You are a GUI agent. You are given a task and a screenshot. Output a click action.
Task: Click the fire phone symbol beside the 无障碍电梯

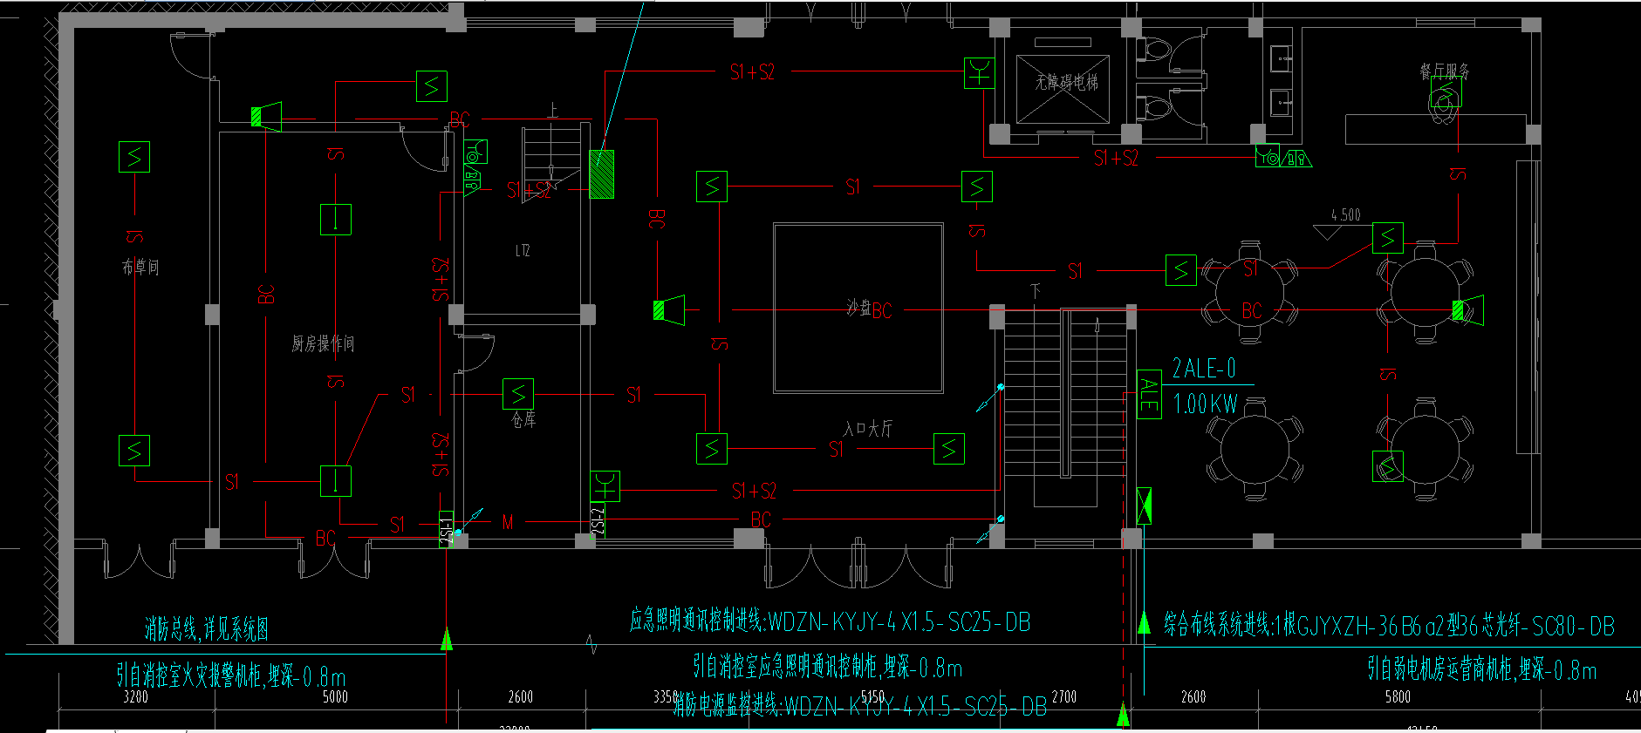click(x=979, y=73)
